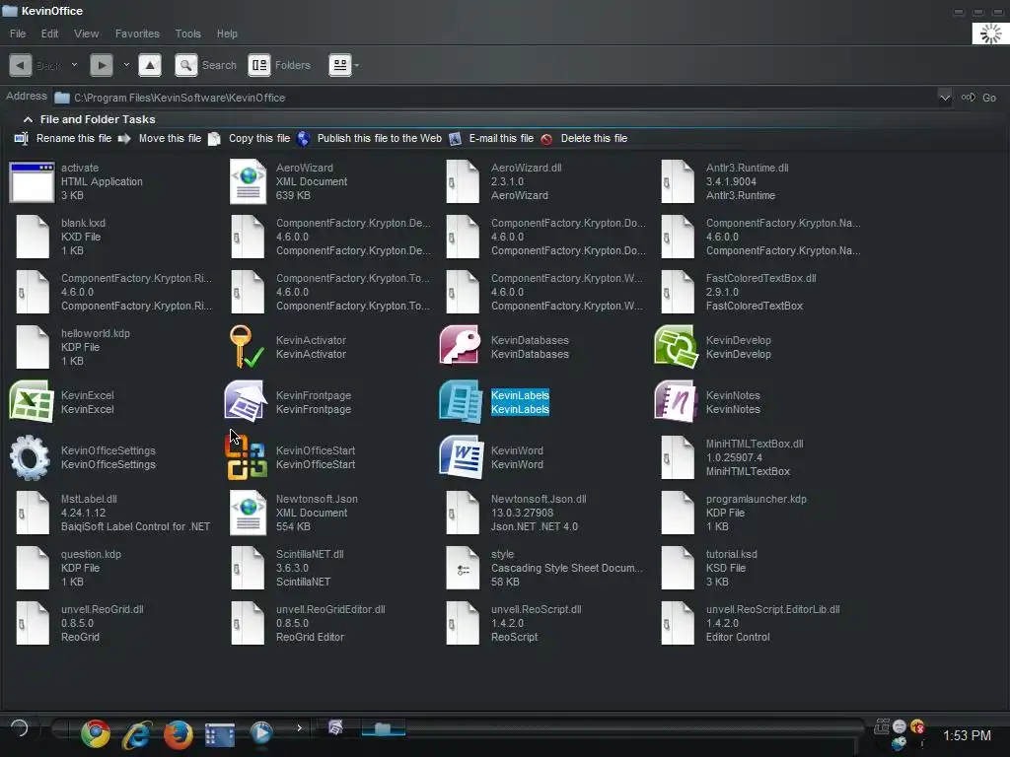The width and height of the screenshot is (1010, 757).
Task: Select KevinFrontpage application icon
Action: tap(246, 402)
